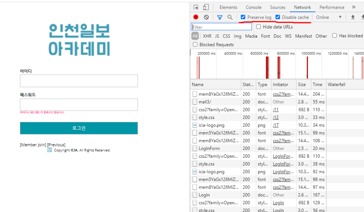Click the 600000 ms timeline activity marker
The height and width of the screenshot is (212, 364).
267,68
